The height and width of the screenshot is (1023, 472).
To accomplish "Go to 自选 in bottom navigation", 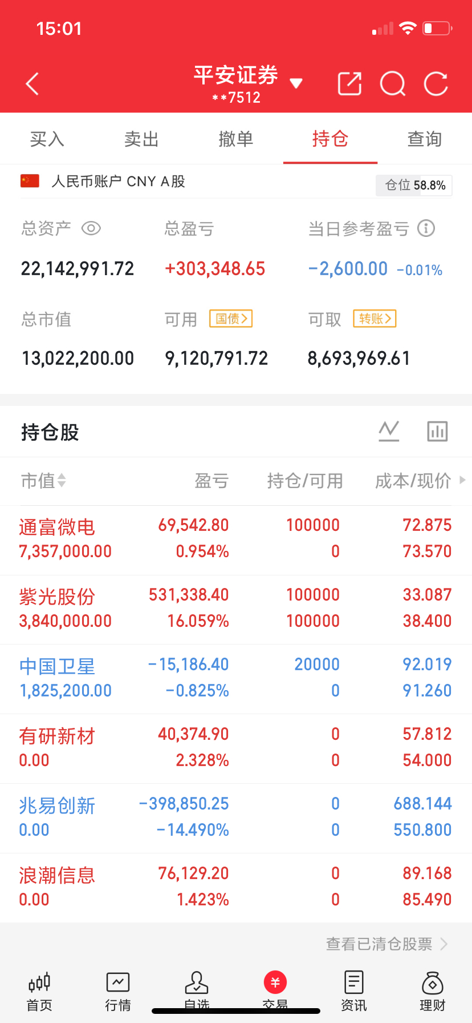I will pyautogui.click(x=197, y=991).
